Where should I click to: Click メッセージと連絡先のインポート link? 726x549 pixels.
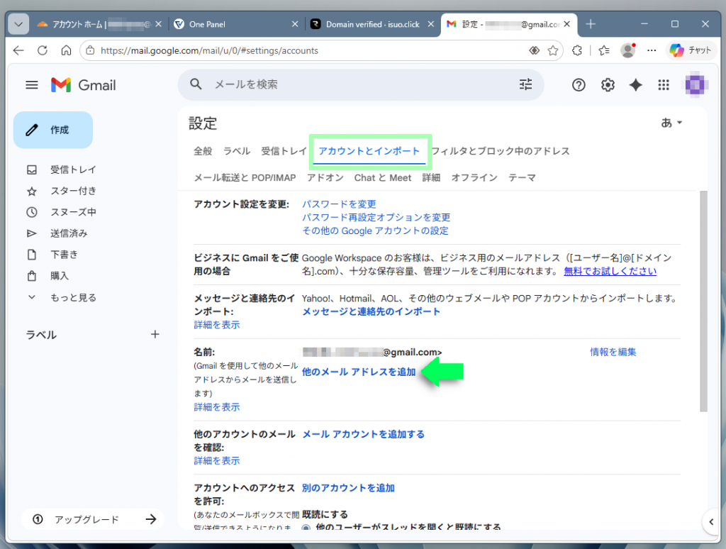coord(371,312)
